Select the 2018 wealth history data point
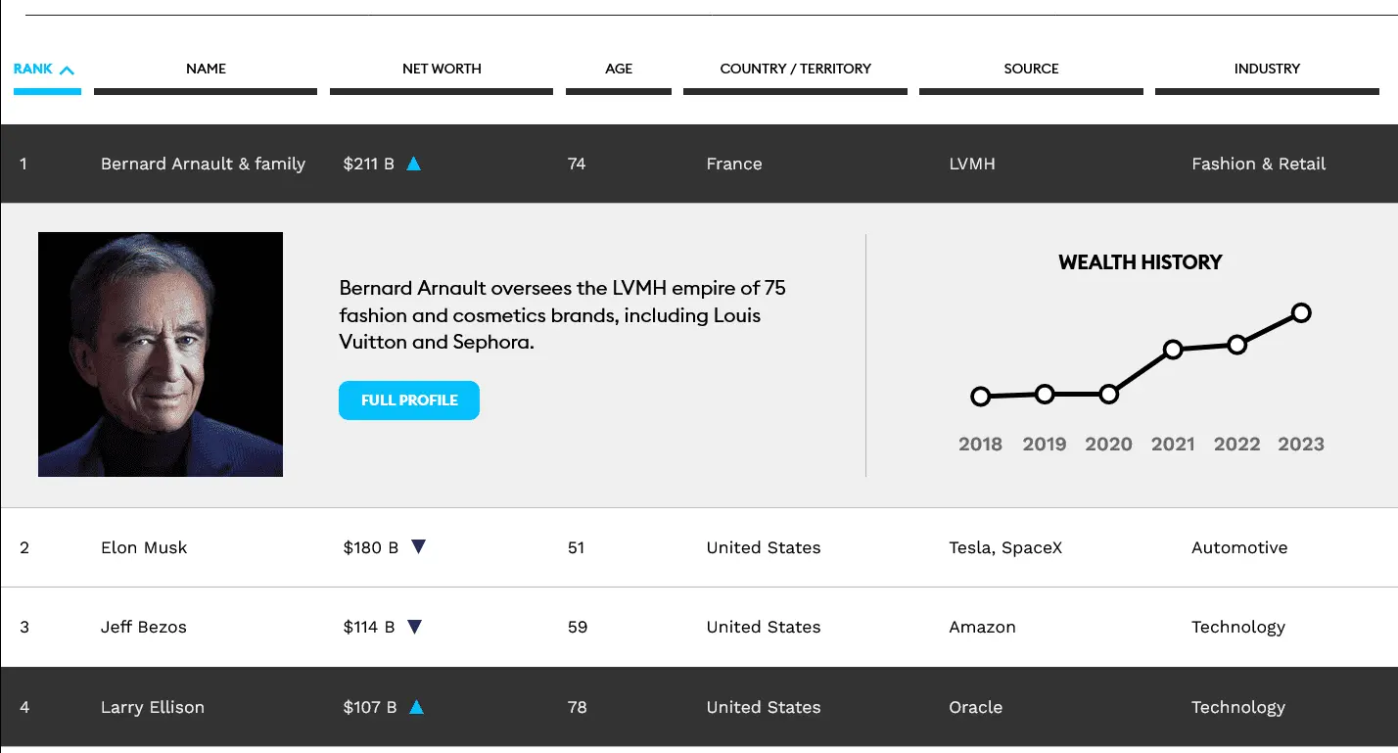 coord(980,397)
